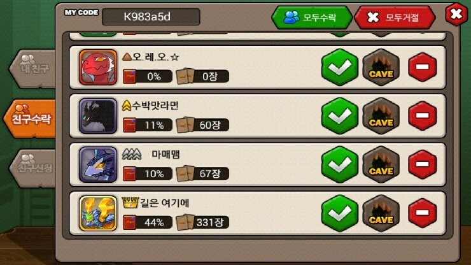
Task: Click the 모두거절 reject-all button
Action: click(395, 17)
